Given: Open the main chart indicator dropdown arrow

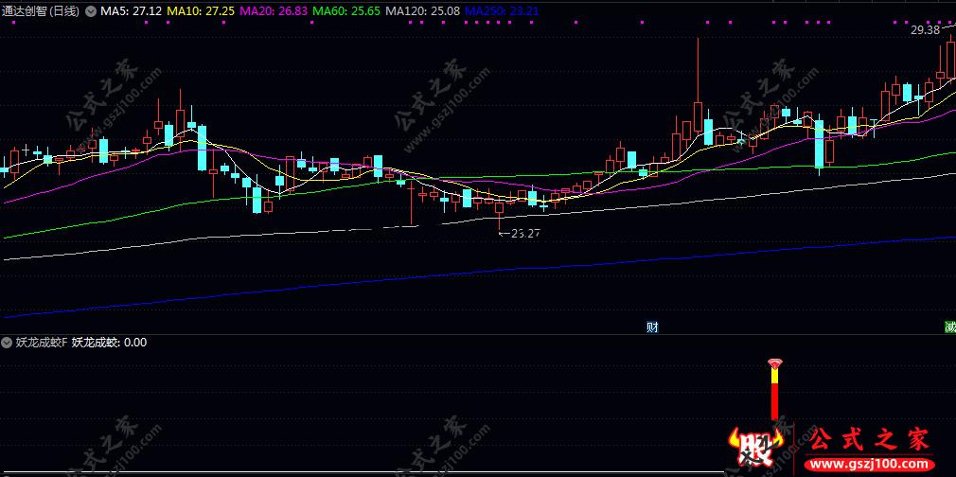Looking at the screenshot, I should click(x=91, y=11).
